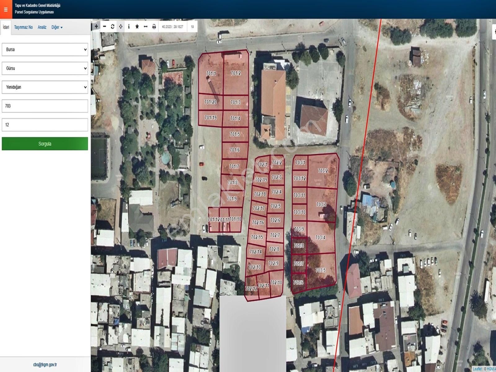The width and height of the screenshot is (496, 372).
Task: Select parcel 701/19 on the map
Action: tap(210, 118)
